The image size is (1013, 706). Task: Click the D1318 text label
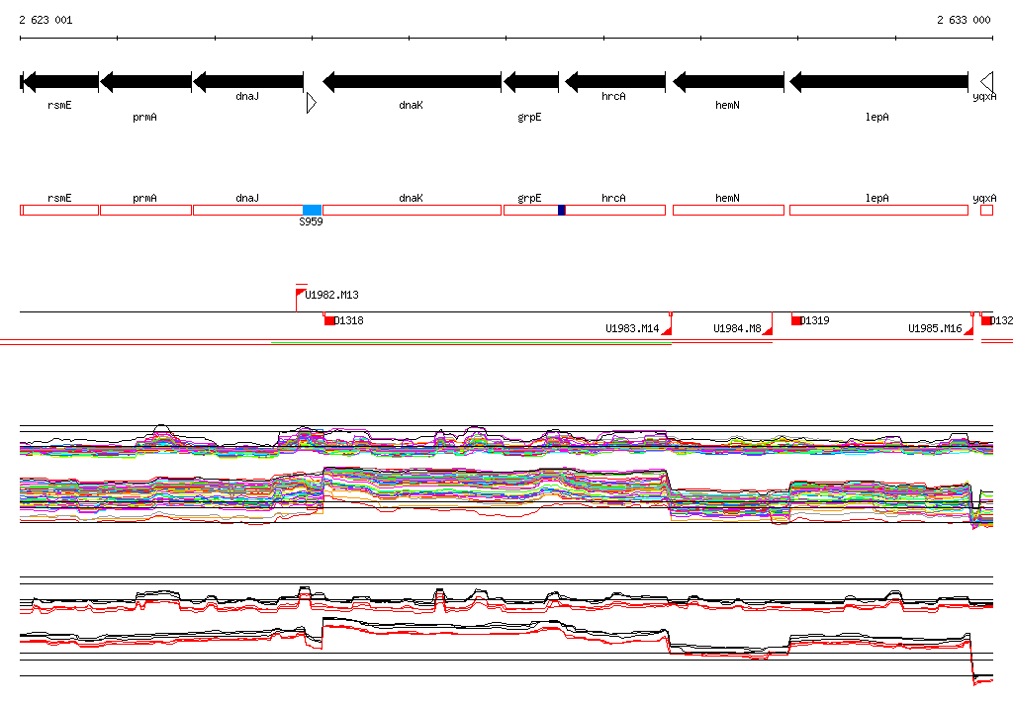pyautogui.click(x=349, y=320)
